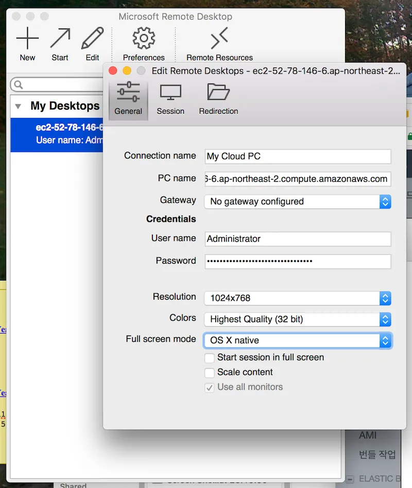Image resolution: width=412 pixels, height=488 pixels.
Task: Open the Redirection tab
Action: click(x=218, y=99)
